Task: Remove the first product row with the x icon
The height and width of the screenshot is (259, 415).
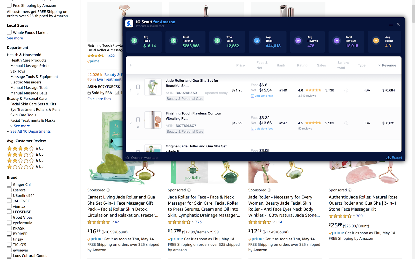Action: [x=138, y=94]
